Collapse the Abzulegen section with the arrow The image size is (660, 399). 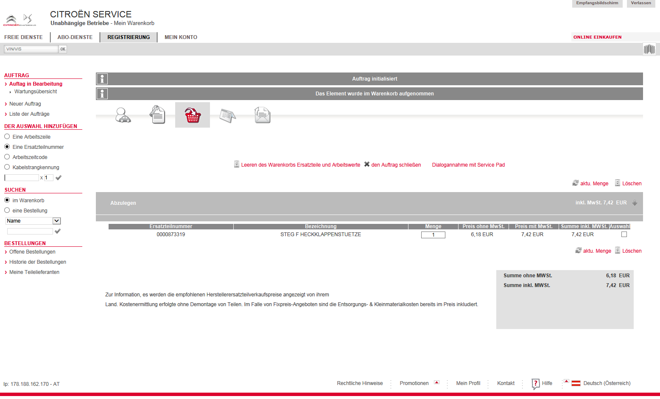tap(635, 203)
